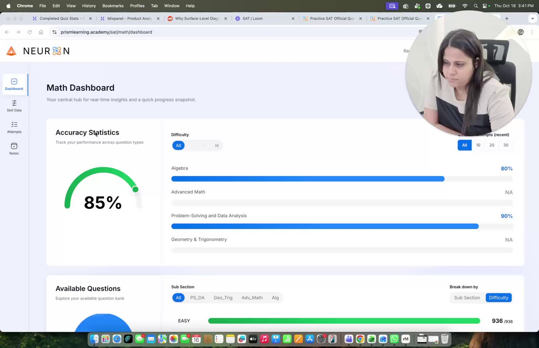
Task: Open Calendar from the Dock
Action: coord(196,339)
